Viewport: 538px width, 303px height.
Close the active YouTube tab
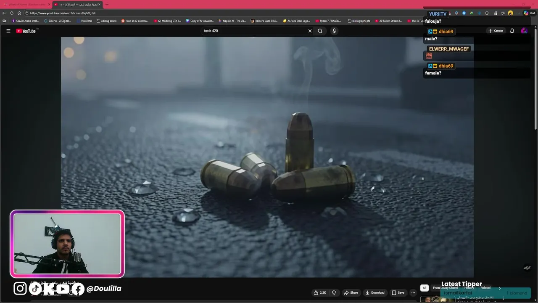[x=100, y=5]
